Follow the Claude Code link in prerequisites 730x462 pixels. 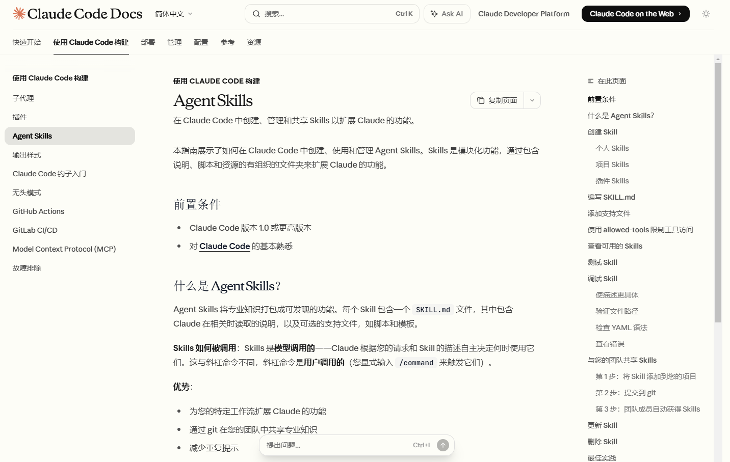point(224,246)
